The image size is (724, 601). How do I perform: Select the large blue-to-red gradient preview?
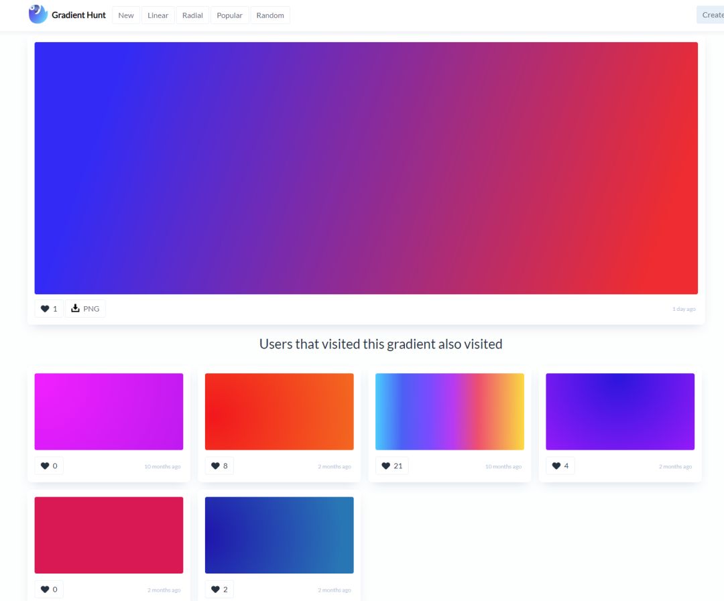[366, 168]
